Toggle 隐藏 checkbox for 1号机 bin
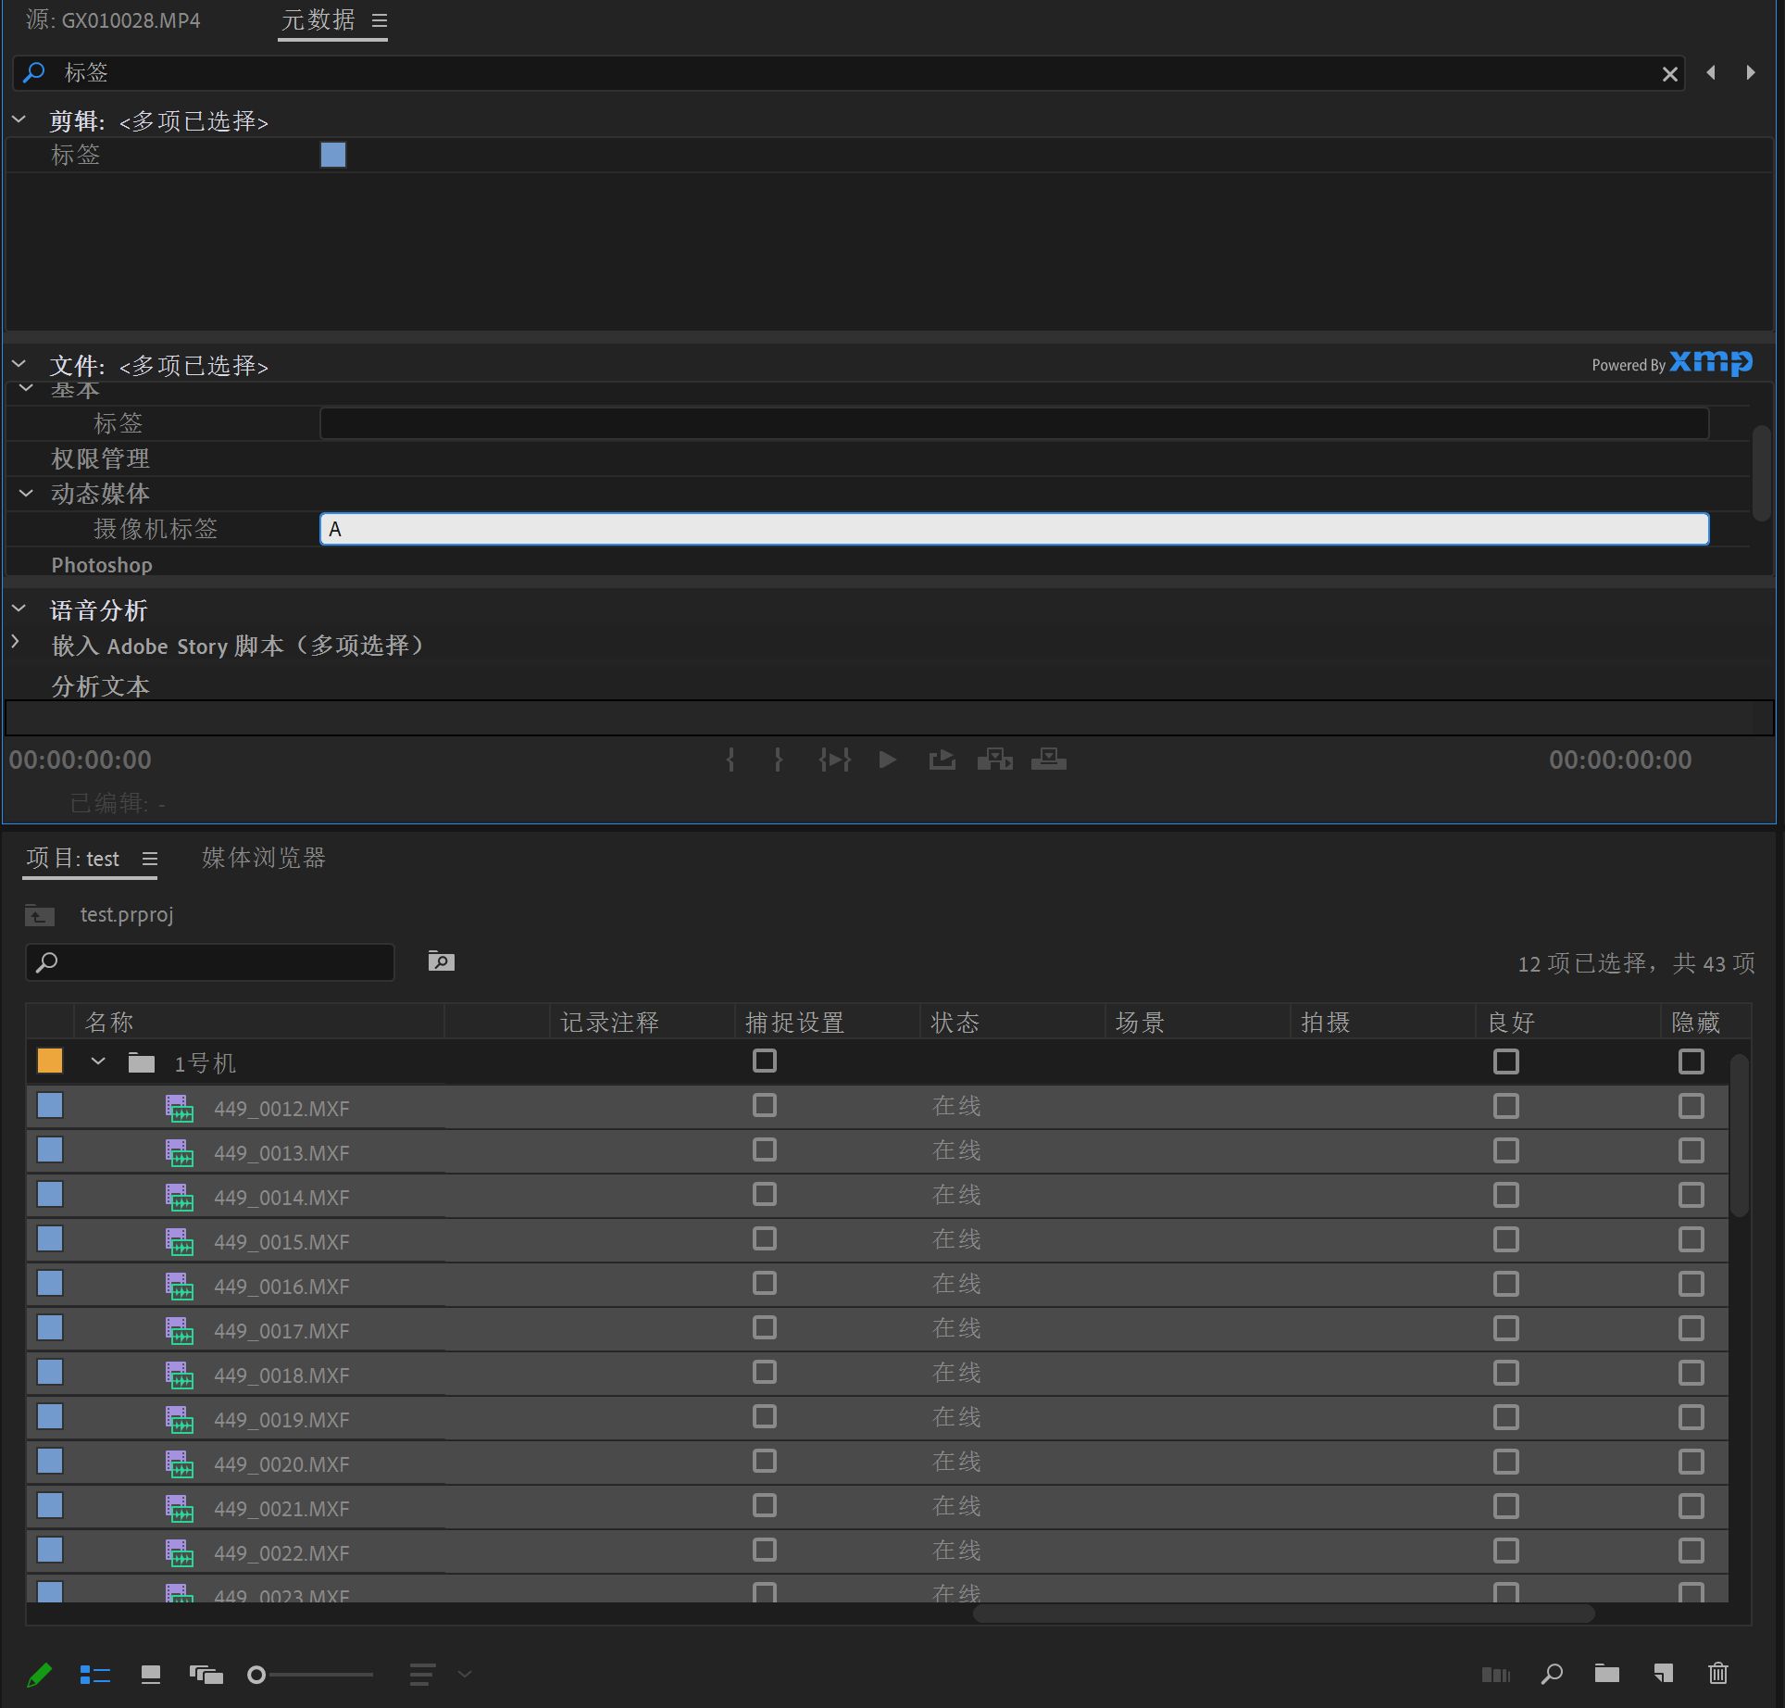Screen dimensions: 1785x1708 1691,1061
